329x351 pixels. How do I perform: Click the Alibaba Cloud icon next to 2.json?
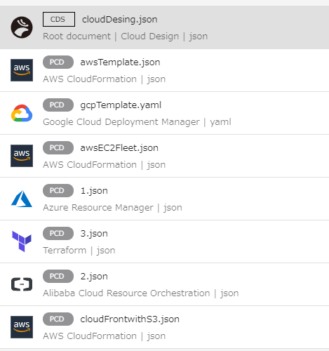pos(22,284)
